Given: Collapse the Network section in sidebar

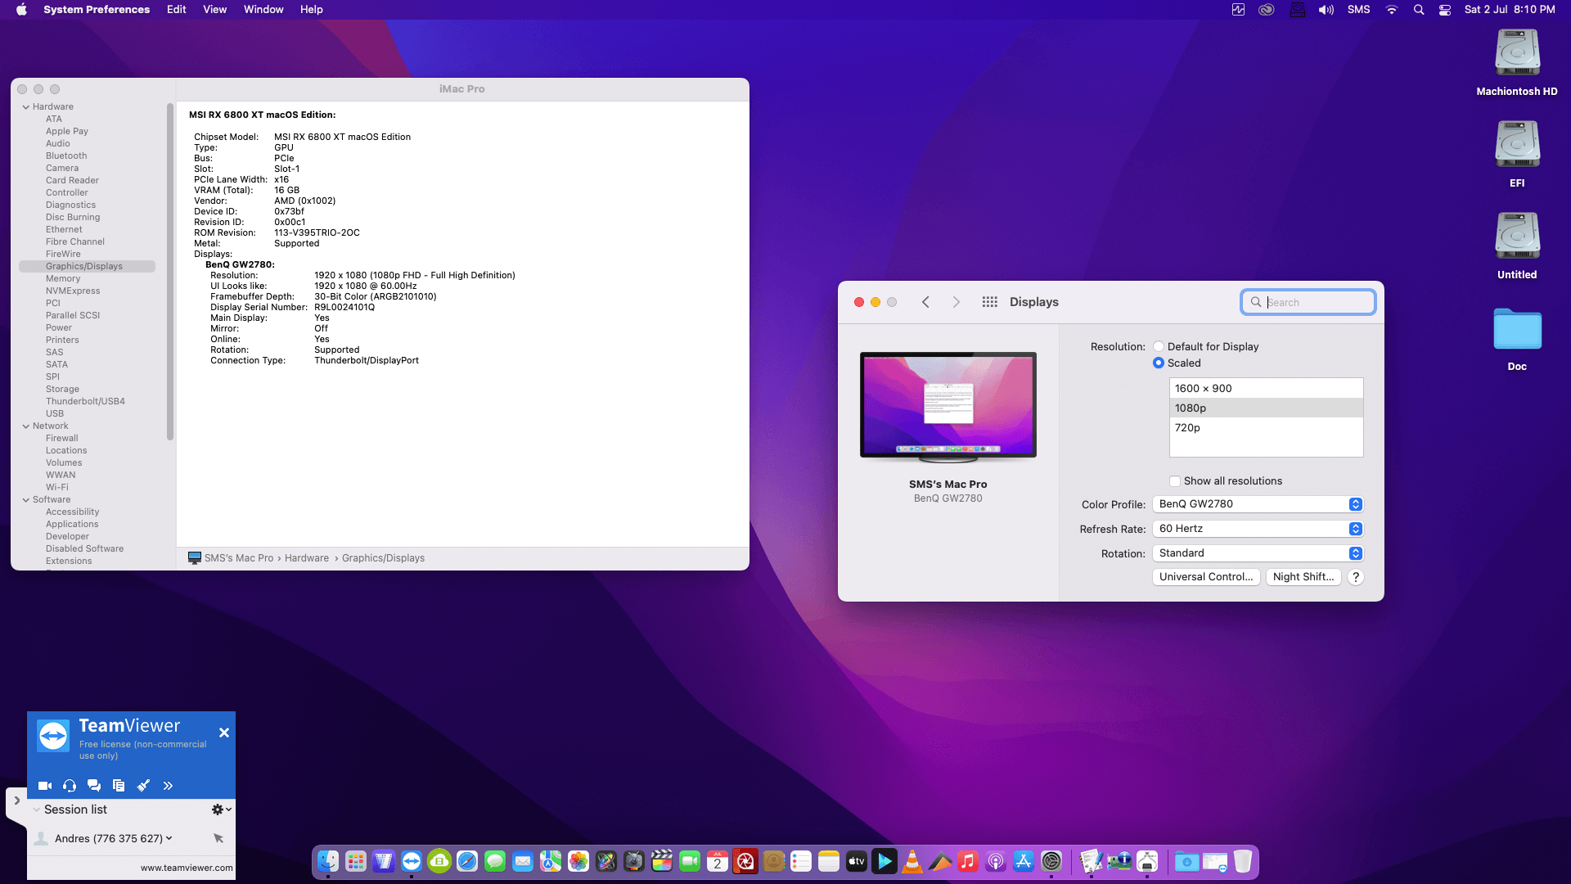Looking at the screenshot, I should [26, 426].
